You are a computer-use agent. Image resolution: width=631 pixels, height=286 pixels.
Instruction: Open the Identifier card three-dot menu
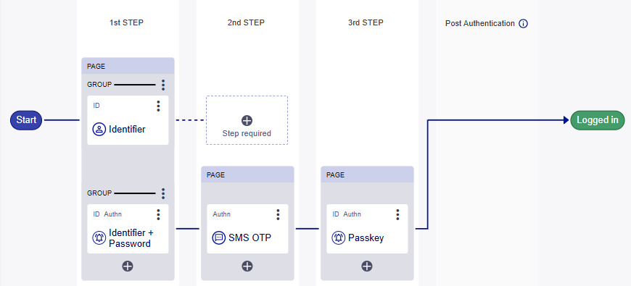point(158,106)
